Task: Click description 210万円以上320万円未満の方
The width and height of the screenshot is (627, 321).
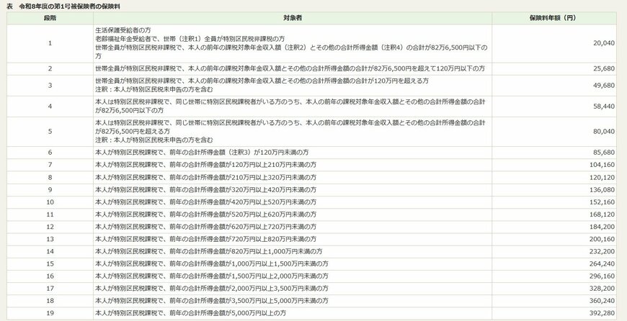Action: point(206,177)
